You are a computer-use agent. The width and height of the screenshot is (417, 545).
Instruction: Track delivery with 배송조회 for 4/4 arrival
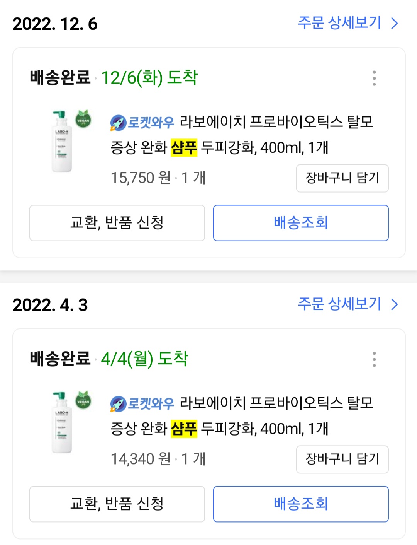[x=301, y=504]
